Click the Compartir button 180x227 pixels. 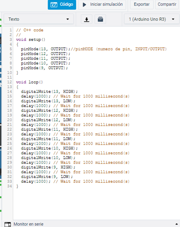tap(167, 4)
